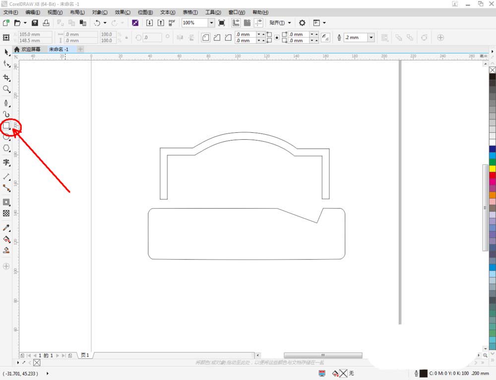Select the Drop Shadow effects tool

tap(6, 202)
